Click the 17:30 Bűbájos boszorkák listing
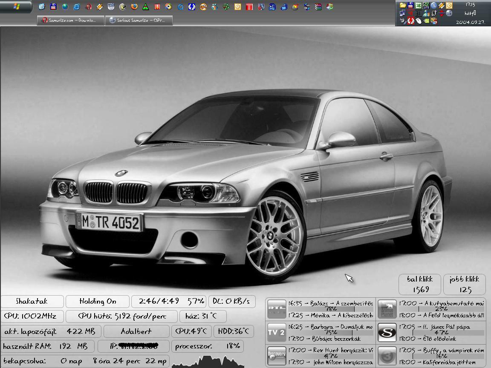 click(324, 339)
